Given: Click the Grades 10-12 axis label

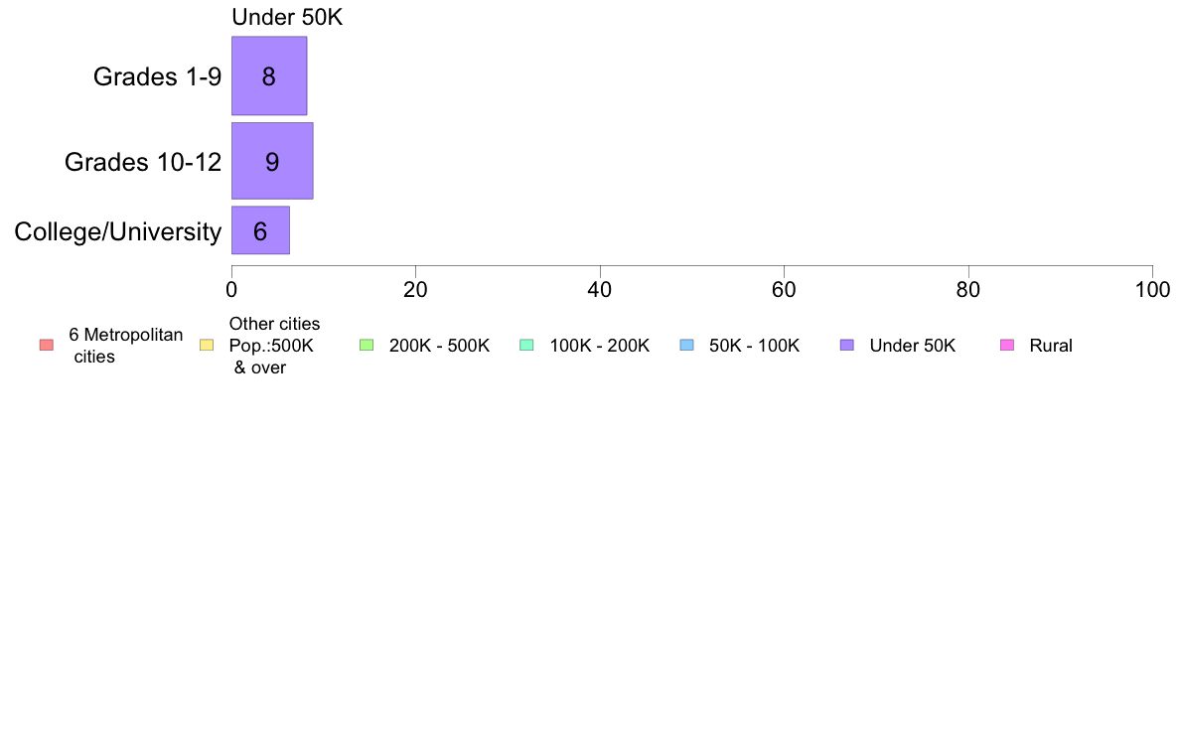Looking at the screenshot, I should click(143, 162).
